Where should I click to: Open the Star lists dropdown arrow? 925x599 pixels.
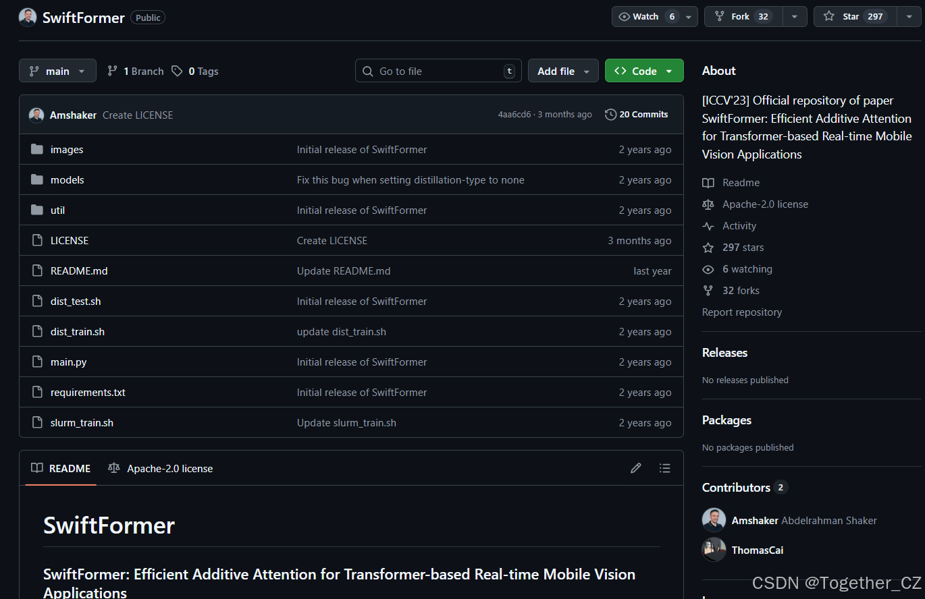(x=909, y=16)
